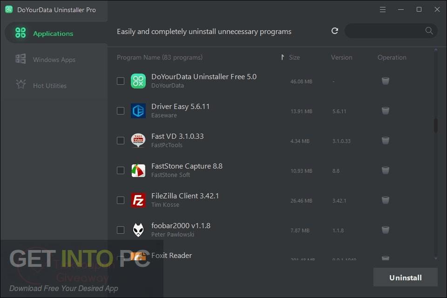Click trash icon for FastStone Capture

(x=386, y=170)
